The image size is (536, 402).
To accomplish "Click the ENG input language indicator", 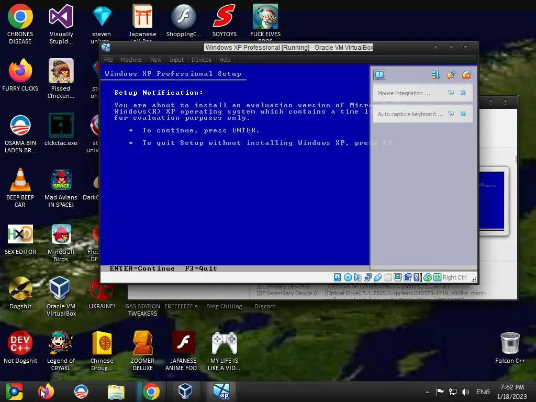I will tap(483, 392).
